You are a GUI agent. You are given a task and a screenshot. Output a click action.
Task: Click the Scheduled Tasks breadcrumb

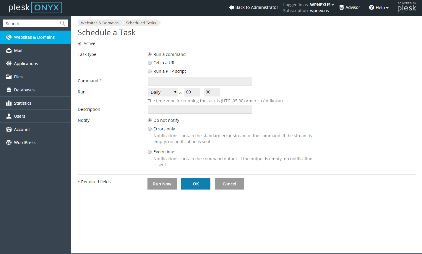(141, 23)
